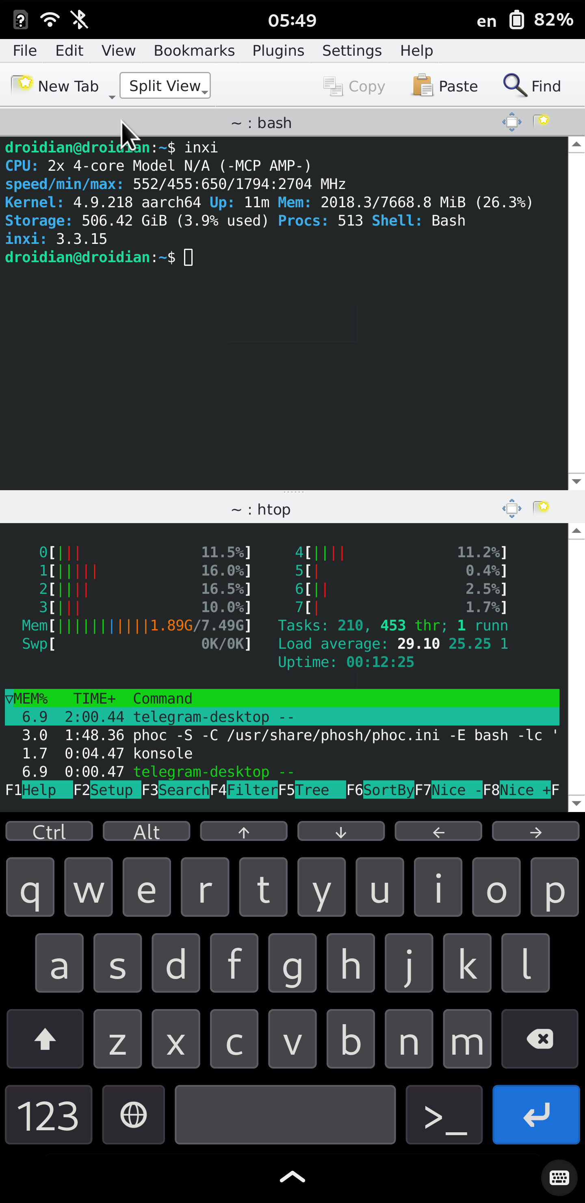Screen dimensions: 585x1203
Task: Tap the globe language key
Action: [x=134, y=1115]
